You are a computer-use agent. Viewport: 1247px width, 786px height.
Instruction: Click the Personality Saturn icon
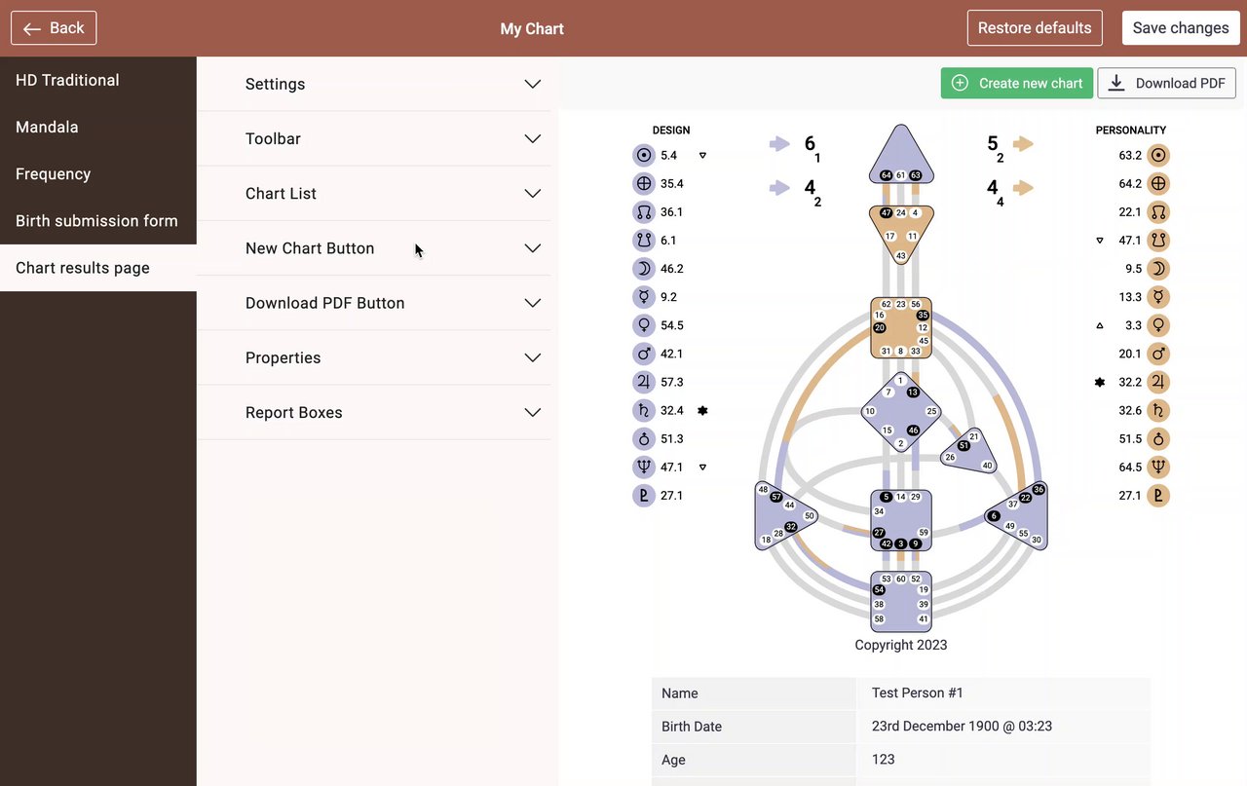point(1157,410)
